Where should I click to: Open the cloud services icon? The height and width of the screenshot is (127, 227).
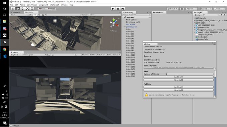point(182,9)
